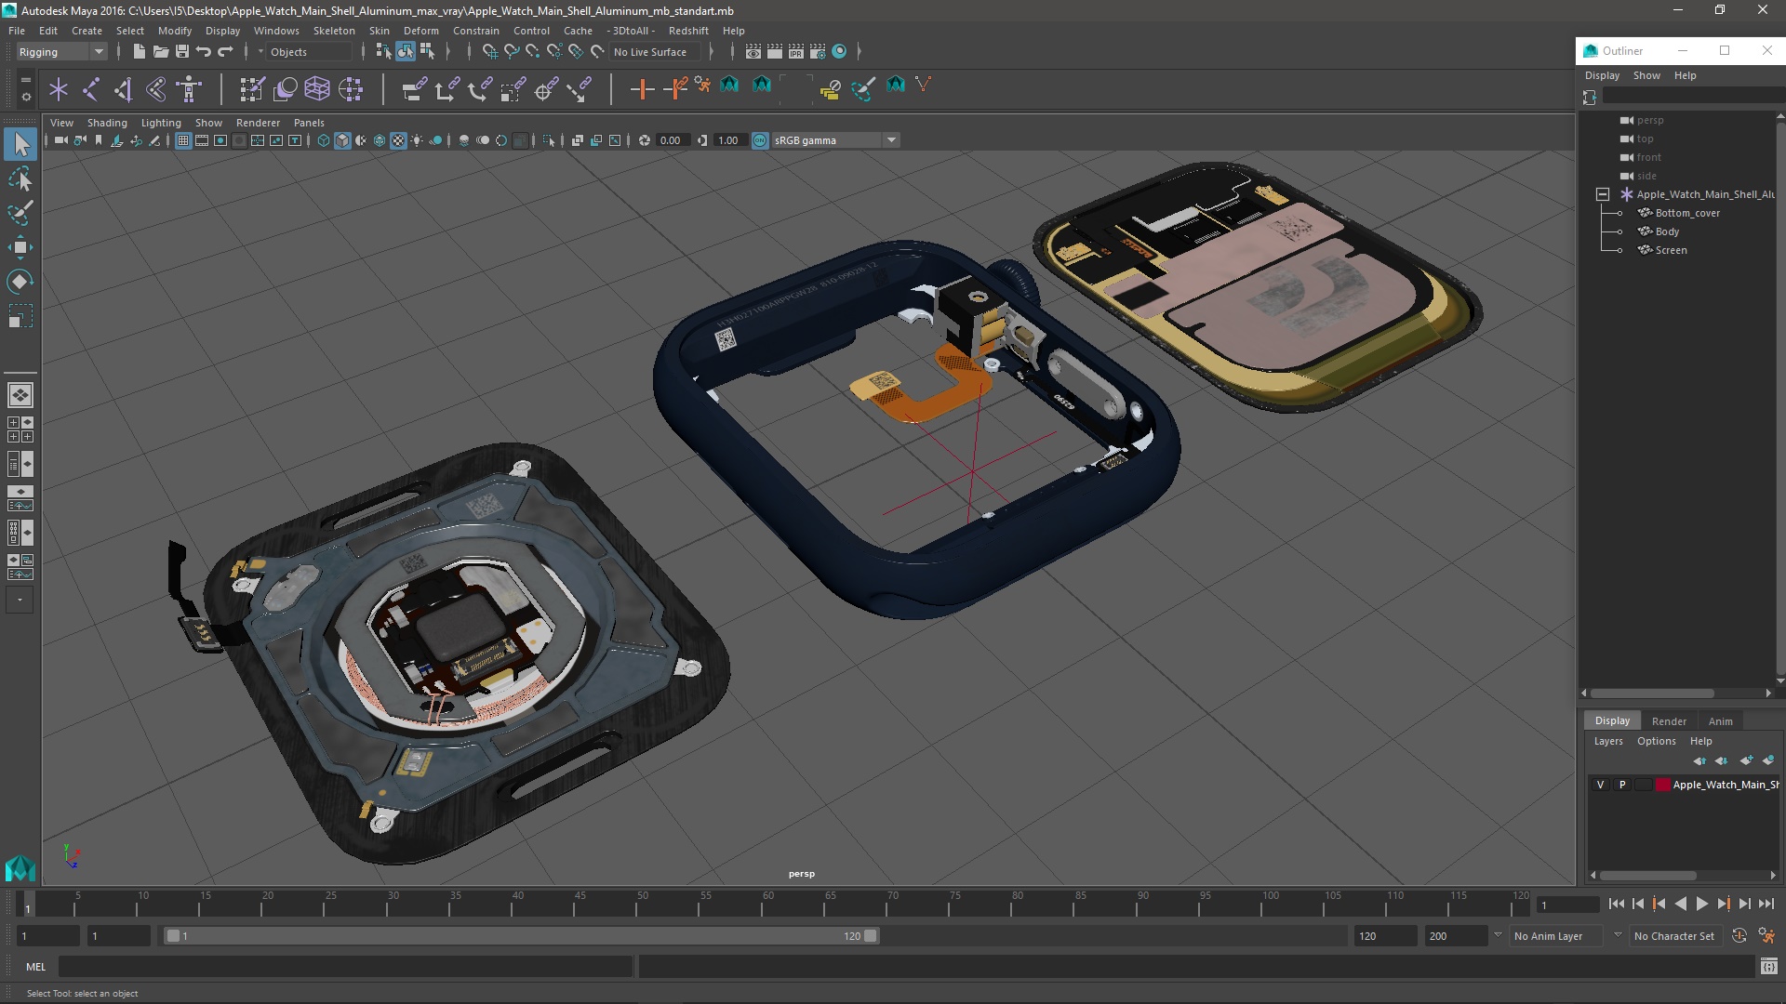
Task: Toggle V column for Apple_Watch_Main_Shell layer
Action: tap(1601, 784)
